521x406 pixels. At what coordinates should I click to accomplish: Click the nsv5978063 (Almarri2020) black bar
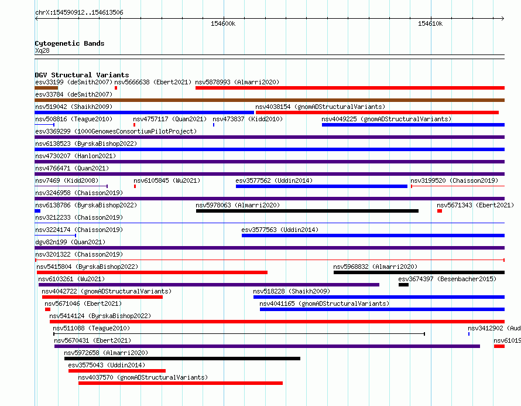pos(307,211)
